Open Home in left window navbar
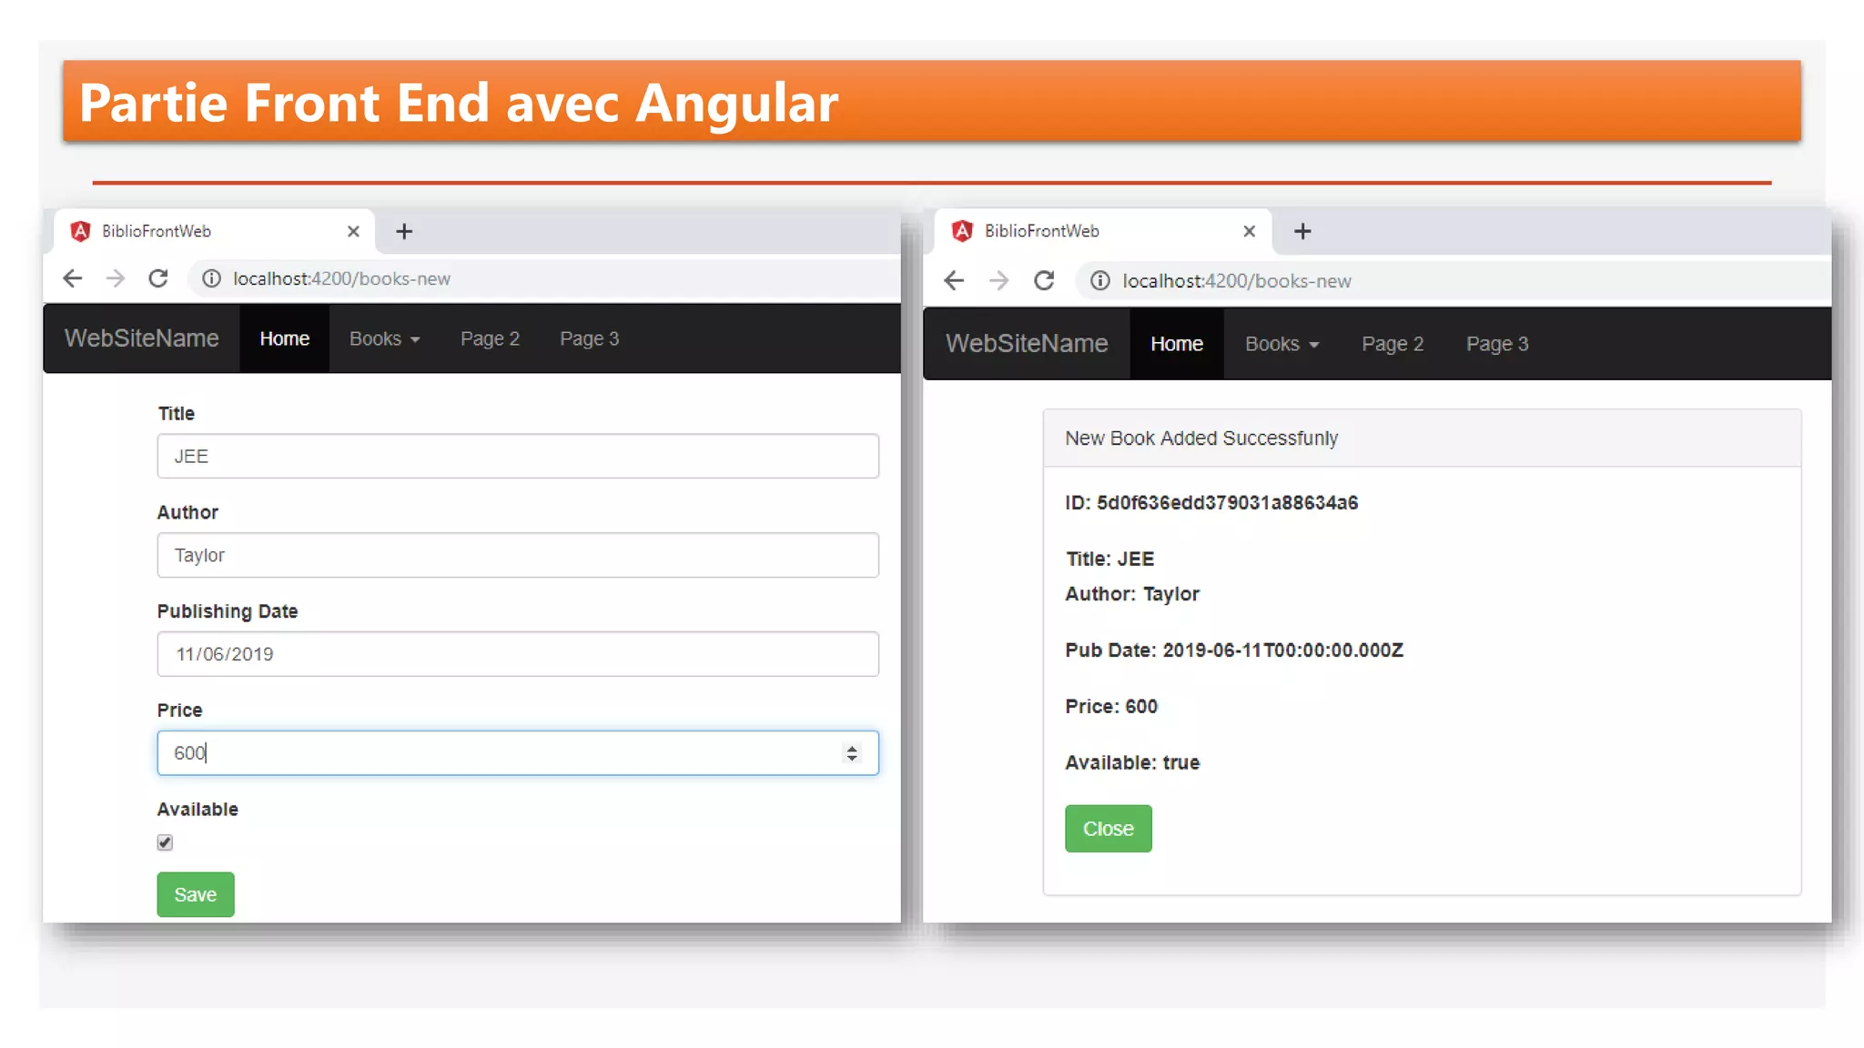Viewport: 1864px width, 1048px height. (x=284, y=338)
